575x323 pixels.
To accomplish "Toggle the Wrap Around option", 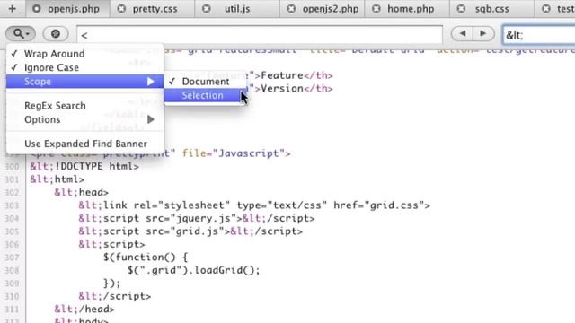I will 85,54.
